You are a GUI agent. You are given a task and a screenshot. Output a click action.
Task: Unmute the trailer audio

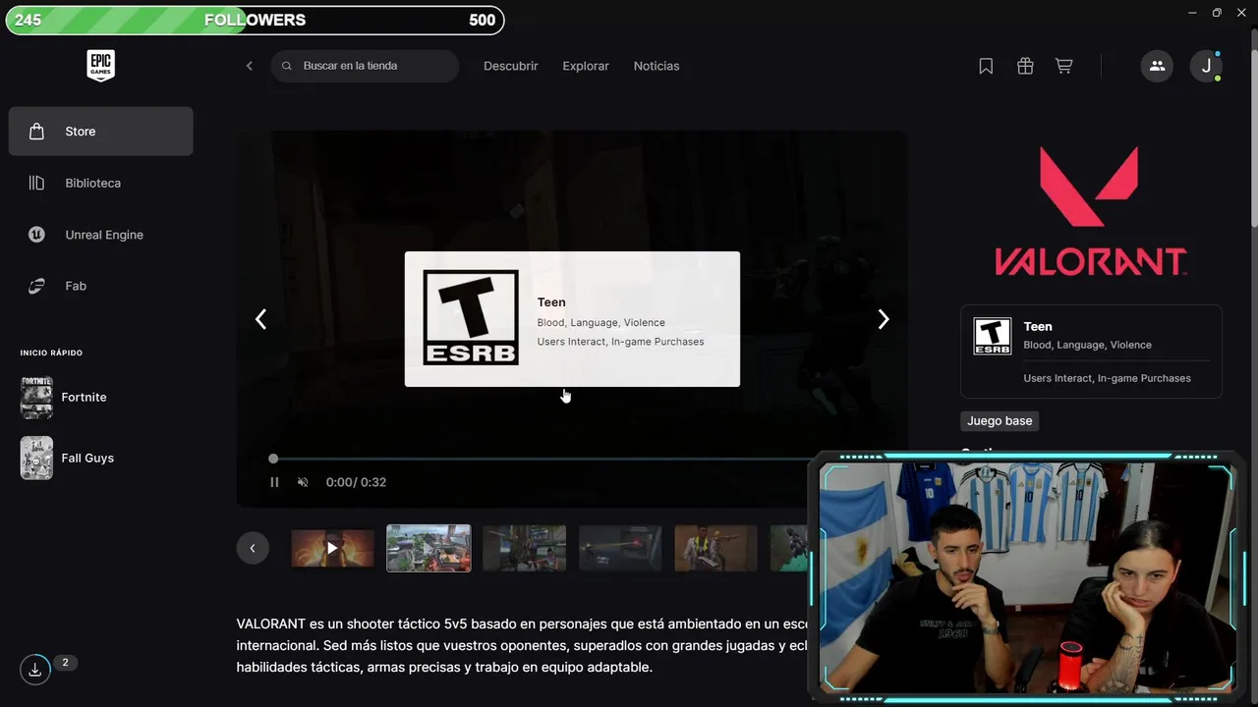pyautogui.click(x=303, y=482)
